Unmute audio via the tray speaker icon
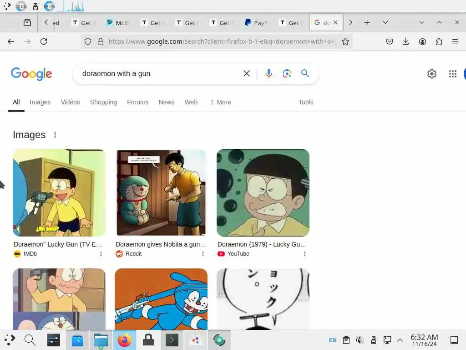Viewport: 466px width, 350px height. tap(360, 340)
